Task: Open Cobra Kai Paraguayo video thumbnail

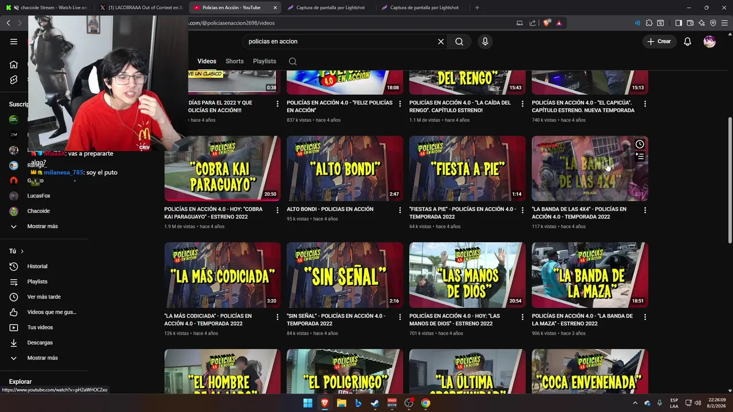Action: pos(222,168)
